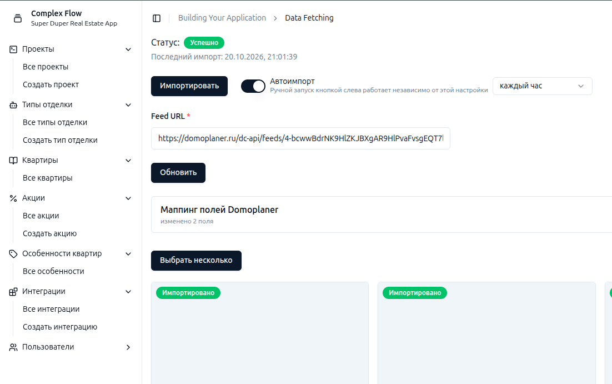Collapse the Проекты section chevron
This screenshot has height=384, width=612.
[x=128, y=49]
